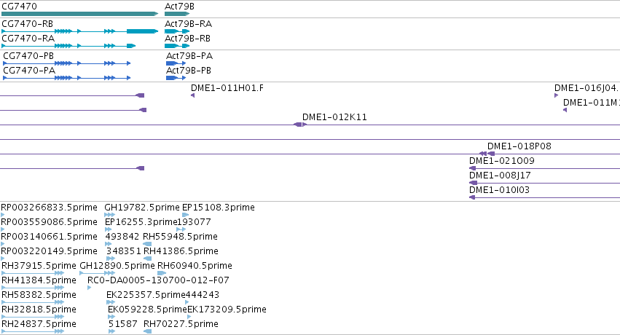This screenshot has height=335, width=620.
Task: Click the CG7470-RA transcript label
Action: point(28,39)
